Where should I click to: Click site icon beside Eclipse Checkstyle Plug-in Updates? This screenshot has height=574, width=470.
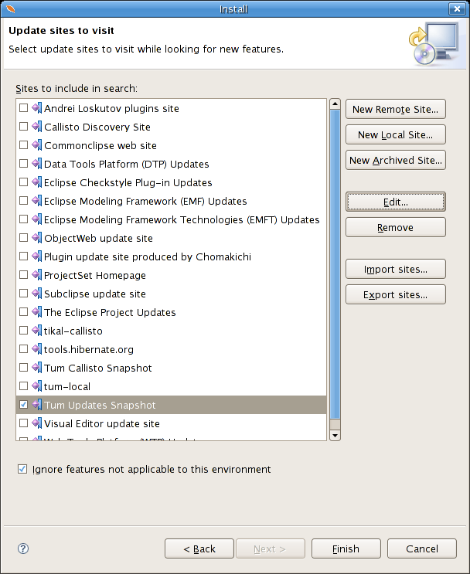click(36, 182)
